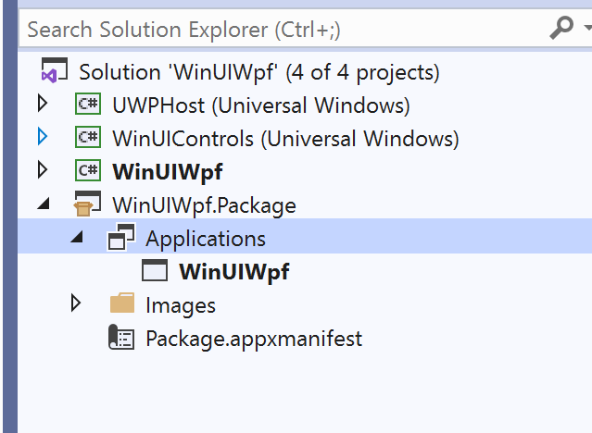Click the UWPHost C# project icon

click(88, 105)
